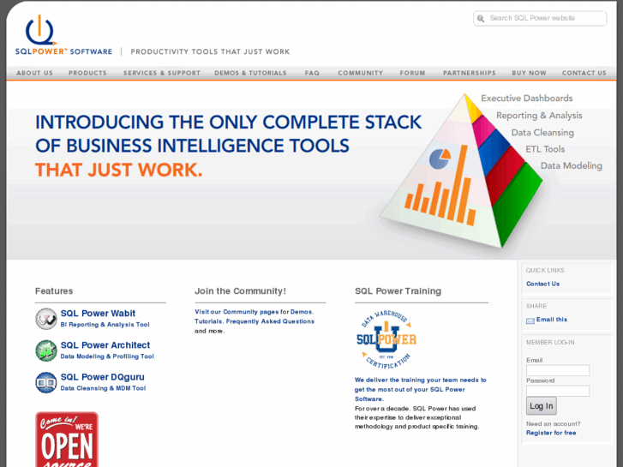The image size is (623, 467).
Task: Click the Password login input field
Action: coord(558,391)
